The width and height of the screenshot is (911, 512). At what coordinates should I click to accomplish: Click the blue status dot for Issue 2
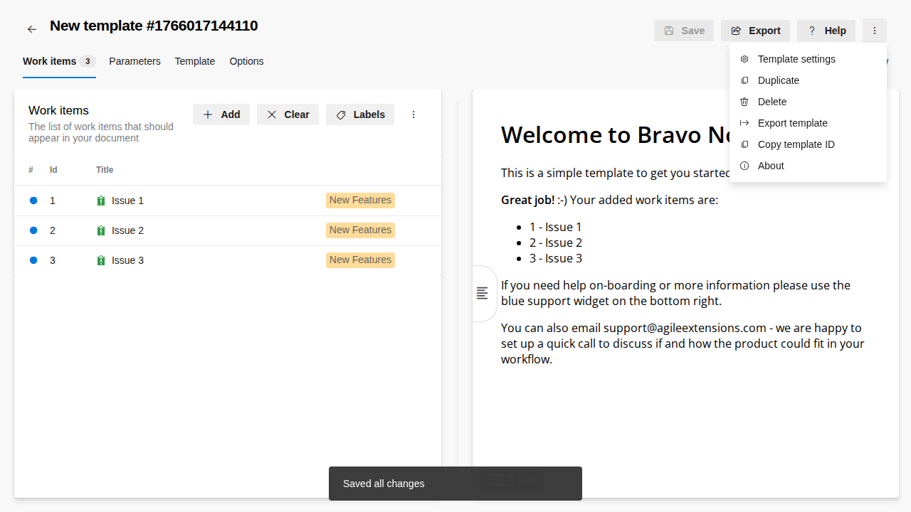33,230
